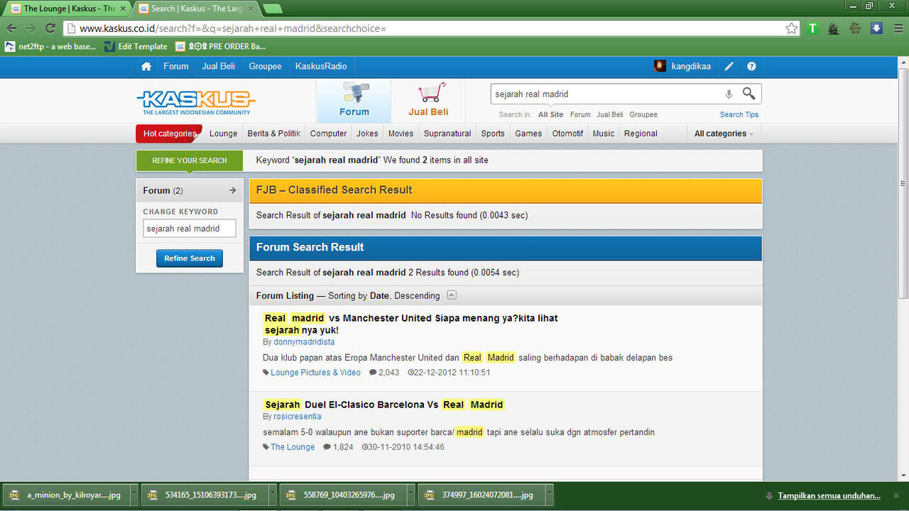Image resolution: width=909 pixels, height=511 pixels.
Task: Open dropdown arrow for 558769_10403265976 download
Action: click(x=410, y=495)
